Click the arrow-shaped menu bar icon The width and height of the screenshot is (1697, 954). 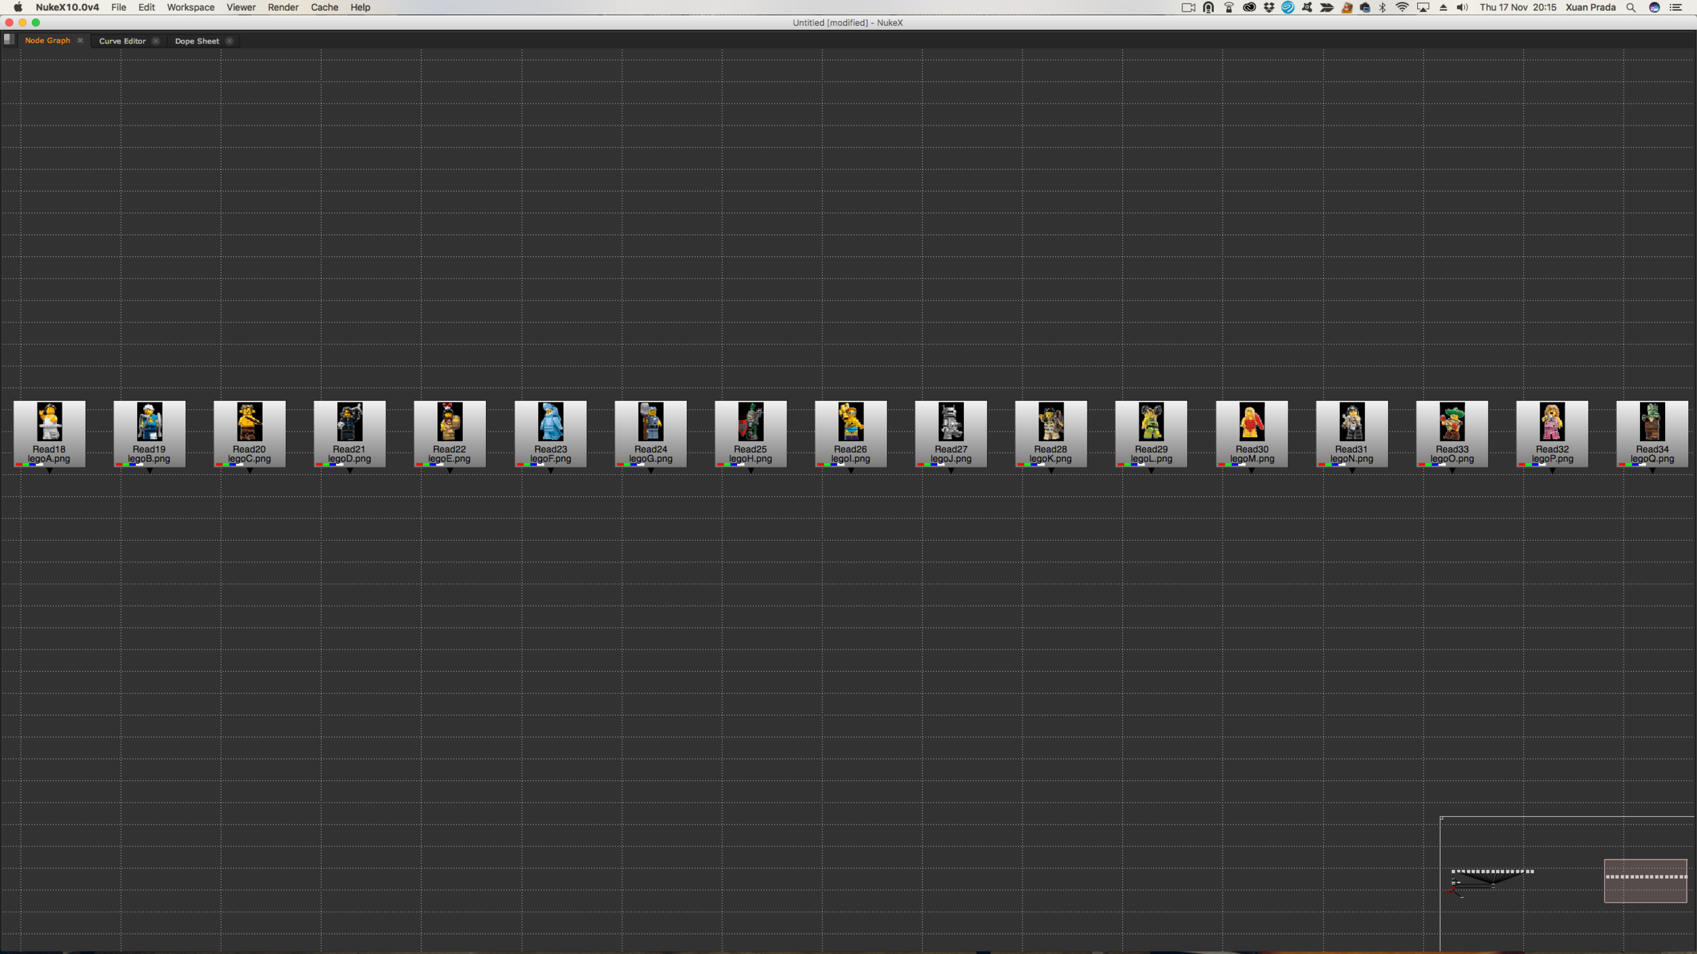click(x=1326, y=7)
